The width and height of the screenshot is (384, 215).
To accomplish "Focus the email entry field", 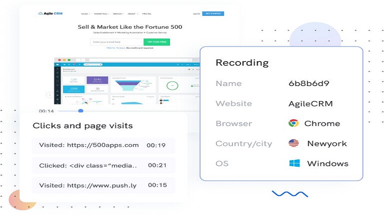I will [117, 42].
